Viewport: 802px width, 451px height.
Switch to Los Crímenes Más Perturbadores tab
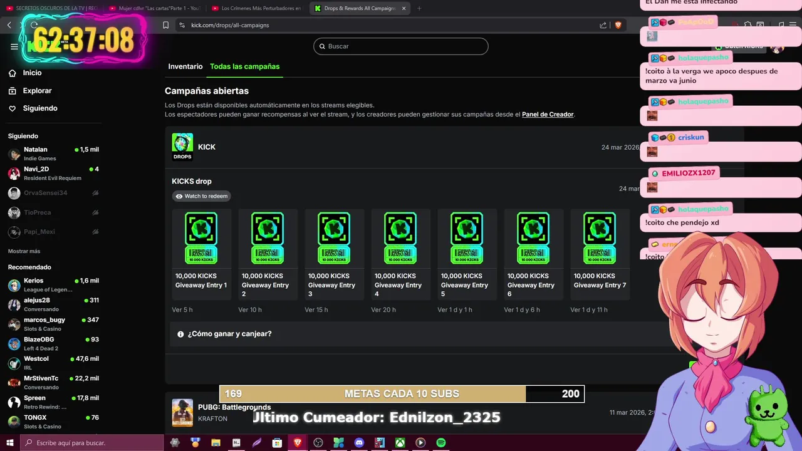pyautogui.click(x=256, y=8)
